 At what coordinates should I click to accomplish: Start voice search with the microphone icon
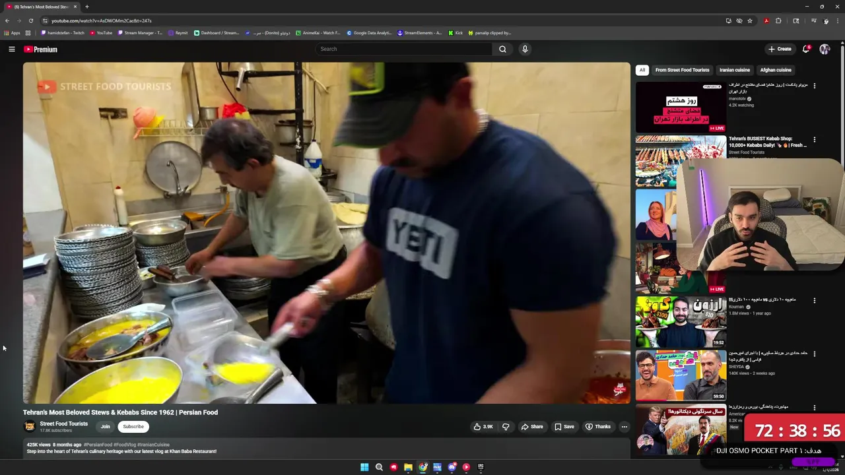click(525, 49)
